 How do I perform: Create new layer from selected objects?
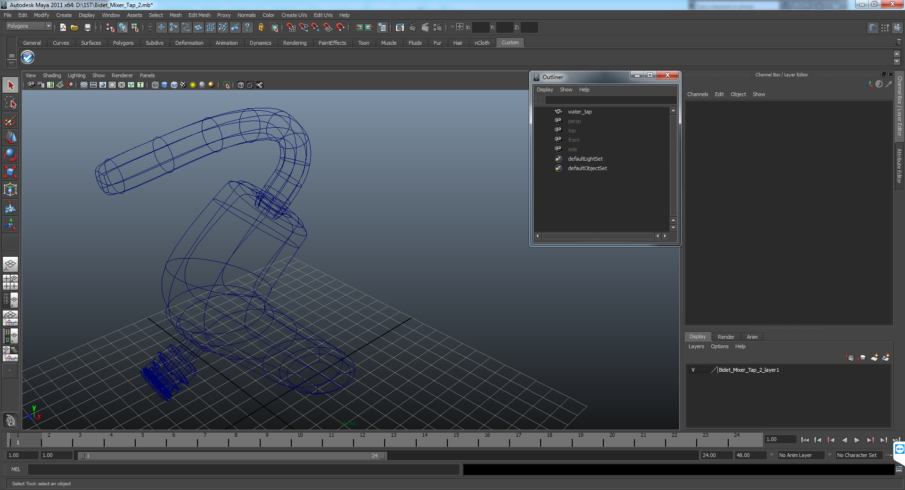pos(886,358)
